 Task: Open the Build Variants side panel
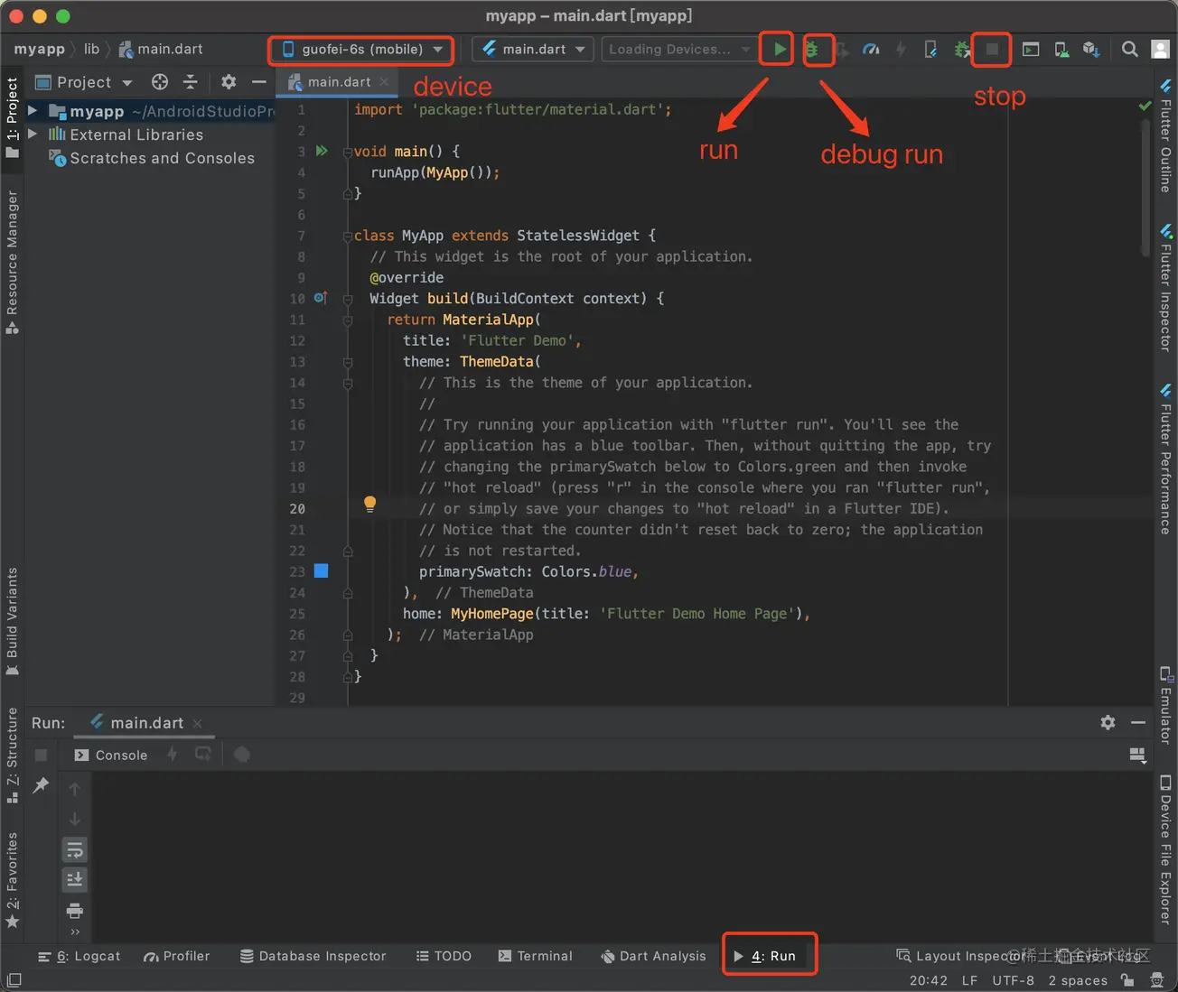[12, 621]
